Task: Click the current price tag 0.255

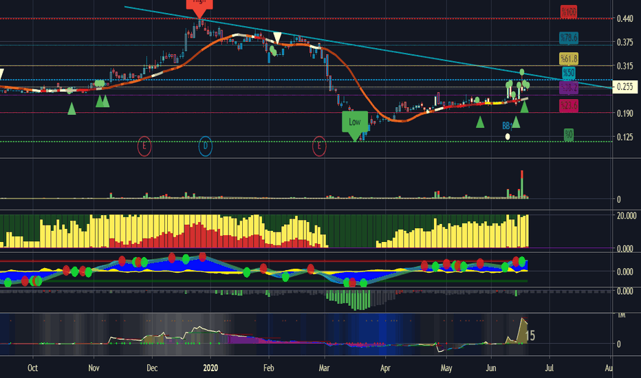Action: point(625,87)
